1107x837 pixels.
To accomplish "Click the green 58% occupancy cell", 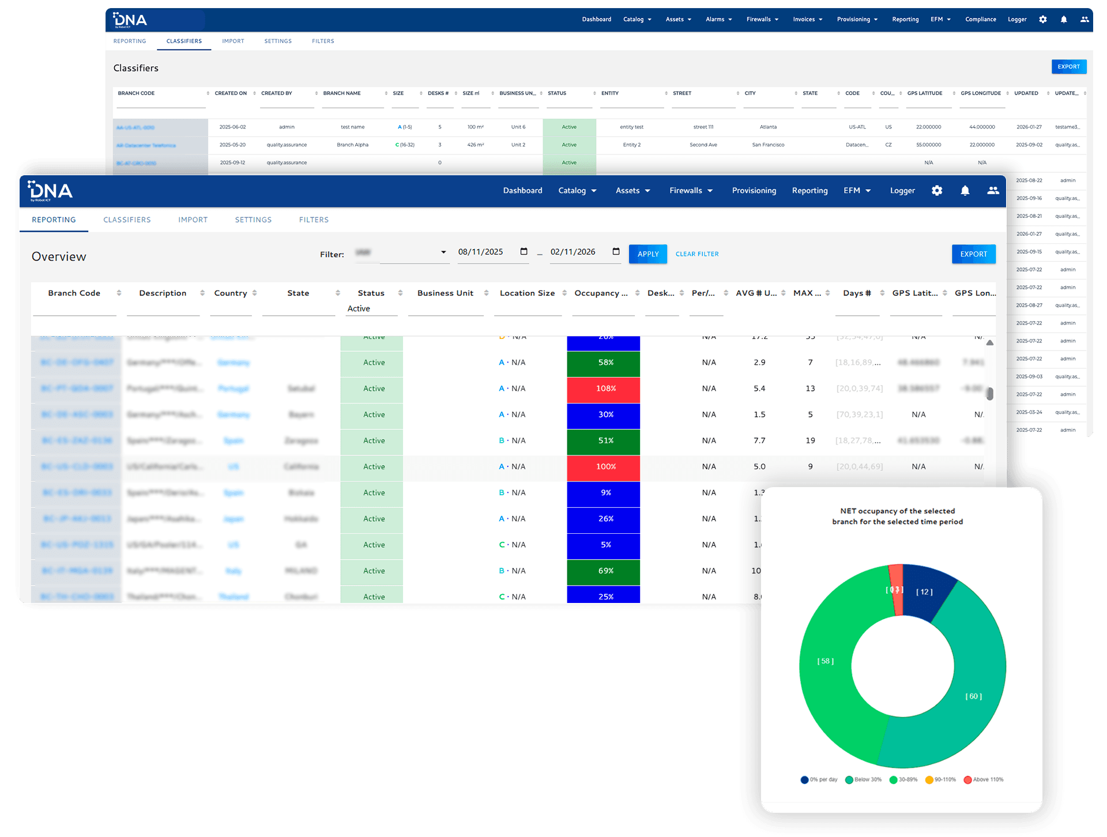I will pyautogui.click(x=604, y=363).
